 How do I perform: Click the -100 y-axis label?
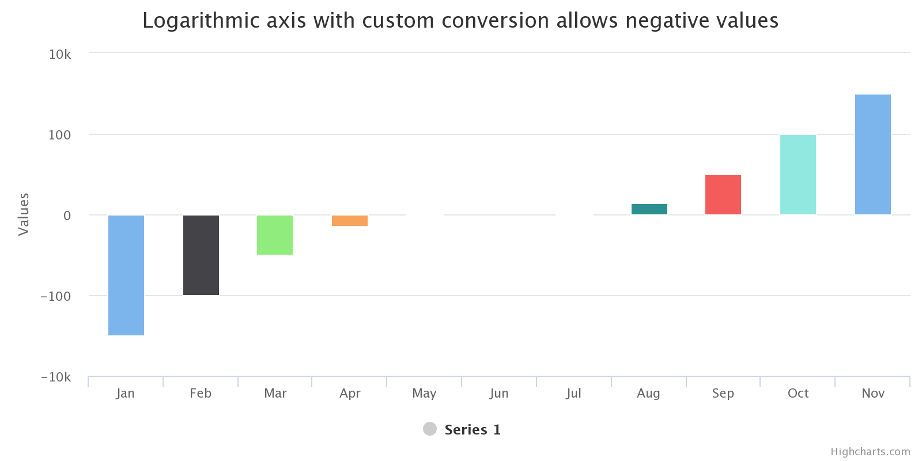[56, 296]
